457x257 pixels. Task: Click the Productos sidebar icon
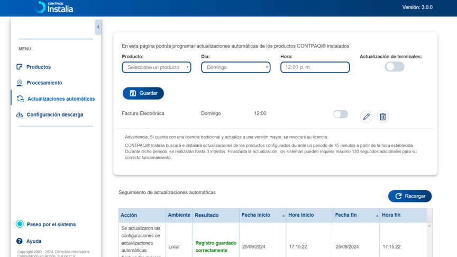tap(19, 67)
